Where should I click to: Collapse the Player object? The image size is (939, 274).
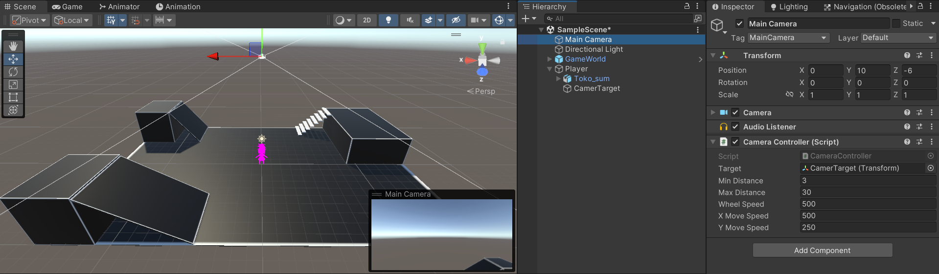pos(550,69)
